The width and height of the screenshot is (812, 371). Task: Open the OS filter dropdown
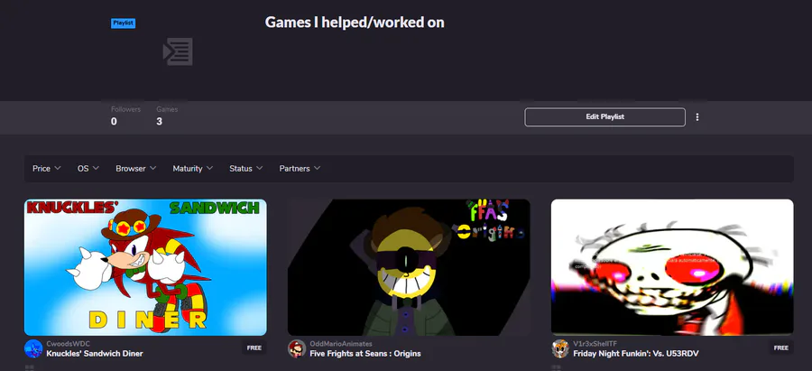pos(88,169)
